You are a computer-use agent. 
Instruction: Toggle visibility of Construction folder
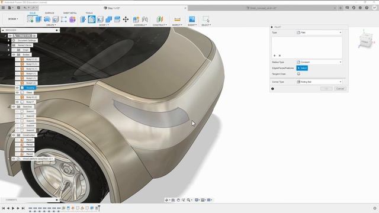14,135
